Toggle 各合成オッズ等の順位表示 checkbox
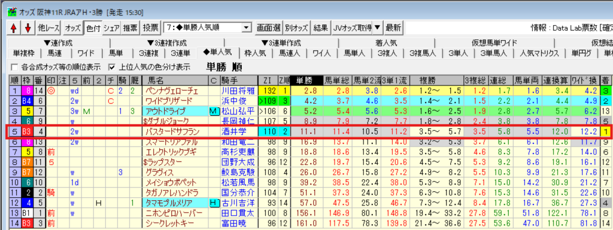Image resolution: width=613 pixels, height=230 pixels. (x=15, y=67)
